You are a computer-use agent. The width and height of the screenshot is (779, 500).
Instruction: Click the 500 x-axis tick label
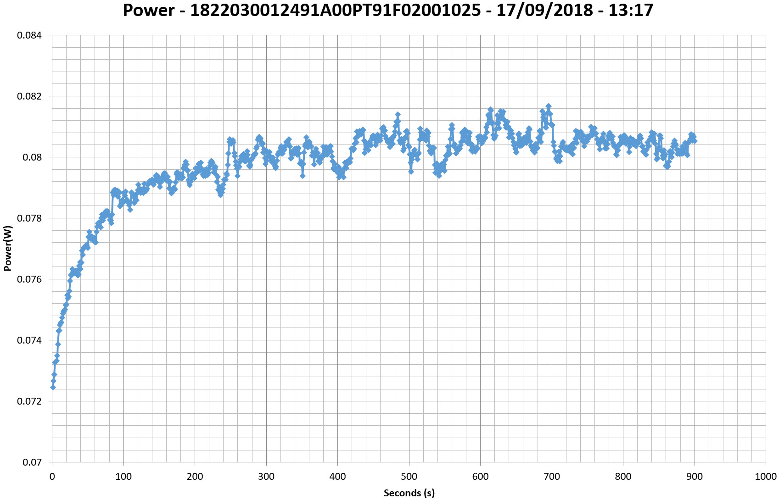tap(409, 477)
